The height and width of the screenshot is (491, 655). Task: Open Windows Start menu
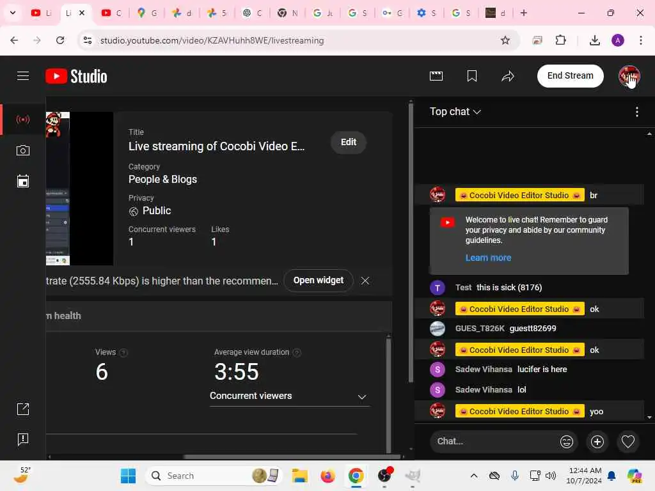128,476
